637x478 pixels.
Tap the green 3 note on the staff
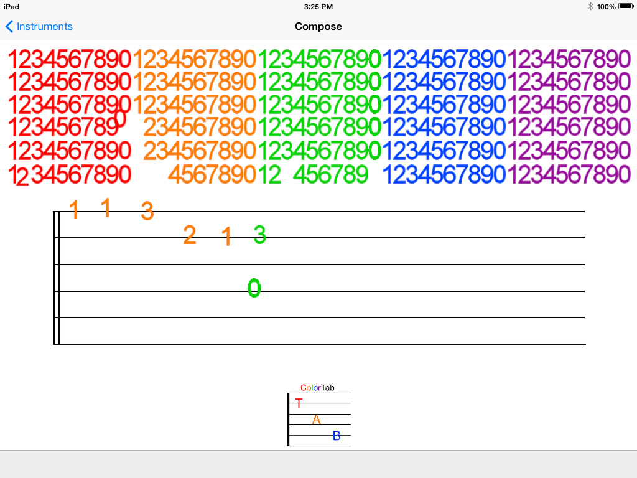(260, 235)
